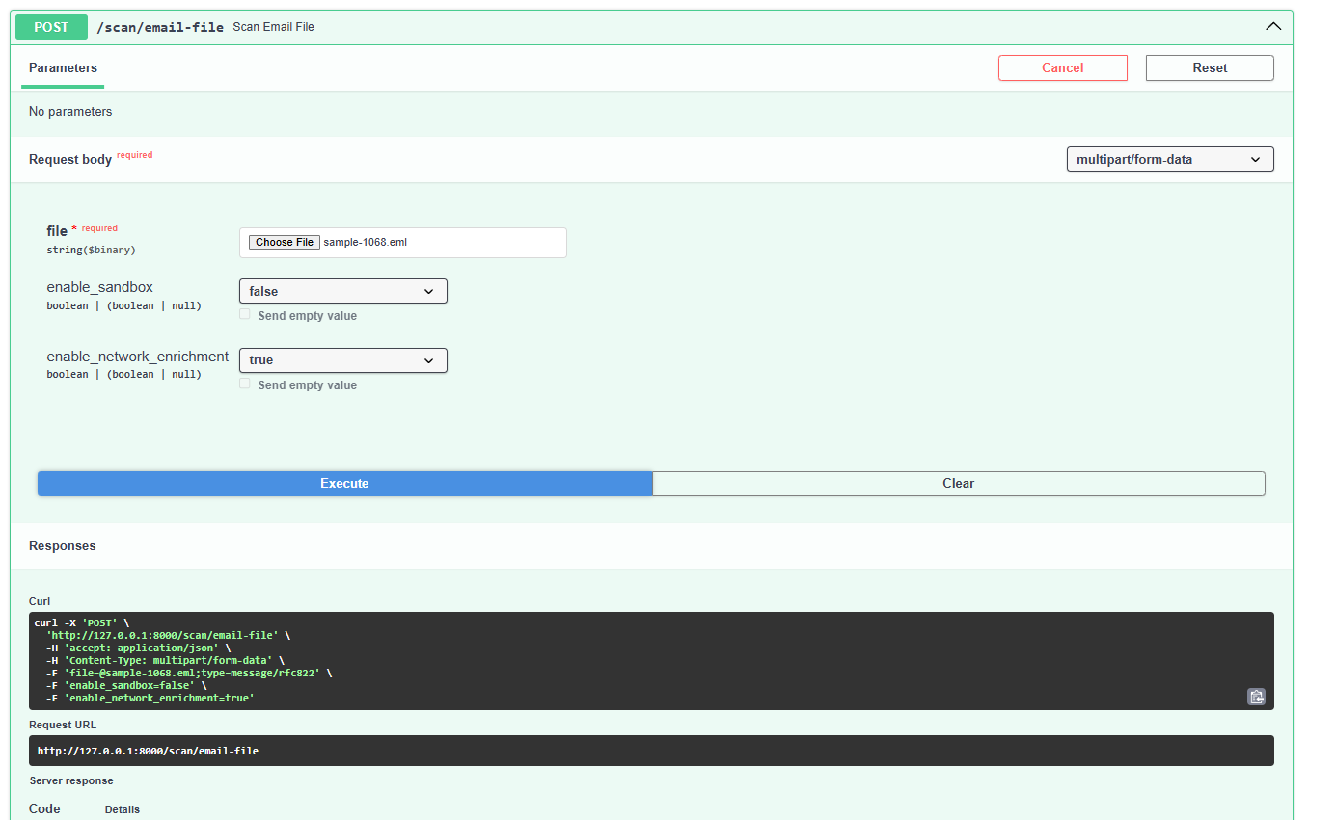
Task: Click the Choose File button
Action: click(284, 242)
